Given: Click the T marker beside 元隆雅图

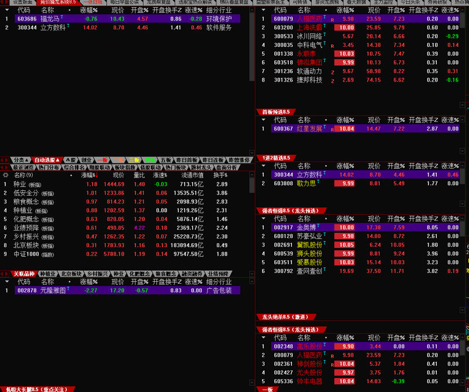Looking at the screenshot, I should tap(68, 288).
